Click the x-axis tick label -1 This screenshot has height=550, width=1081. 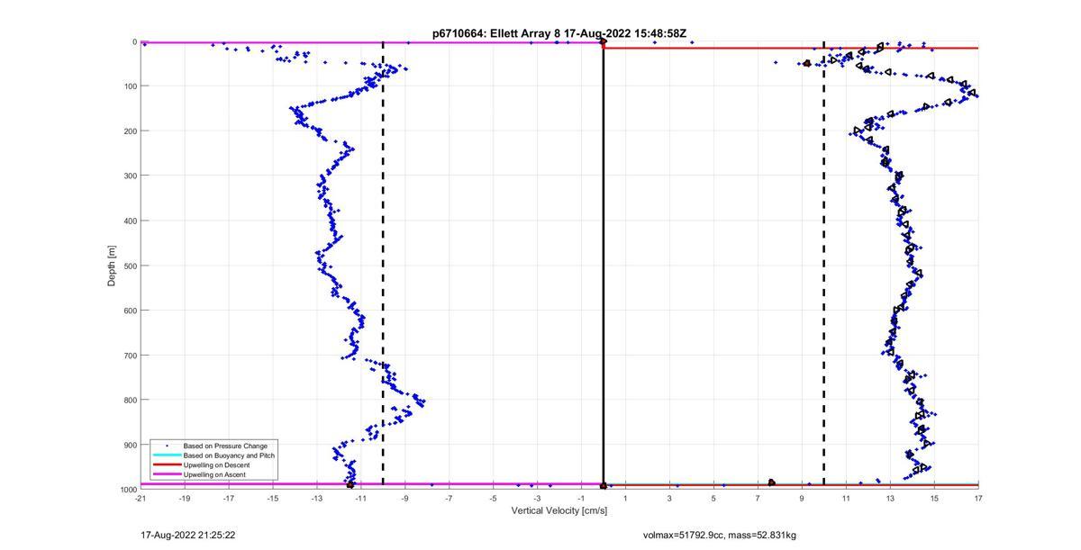pyautogui.click(x=581, y=498)
